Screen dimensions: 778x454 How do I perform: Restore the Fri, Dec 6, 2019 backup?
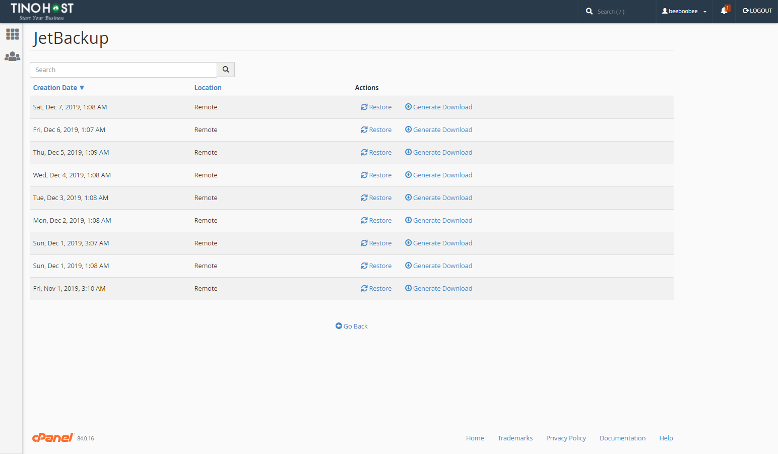(376, 129)
